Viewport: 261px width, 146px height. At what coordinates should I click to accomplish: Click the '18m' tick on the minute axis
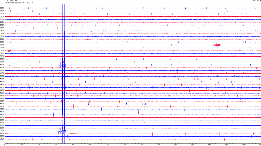tap(159, 145)
